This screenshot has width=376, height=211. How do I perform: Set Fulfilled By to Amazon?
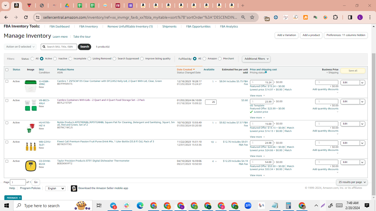point(204,59)
